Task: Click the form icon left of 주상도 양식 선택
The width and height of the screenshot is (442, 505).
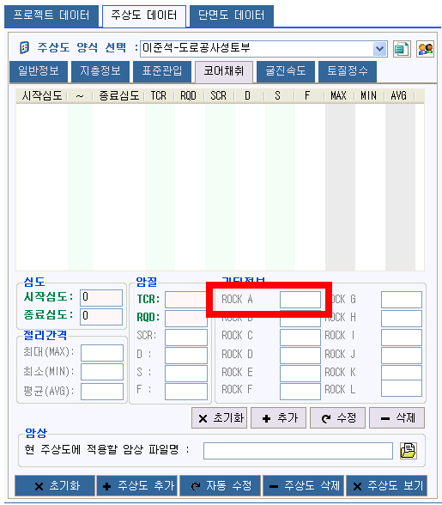Action: (25, 48)
